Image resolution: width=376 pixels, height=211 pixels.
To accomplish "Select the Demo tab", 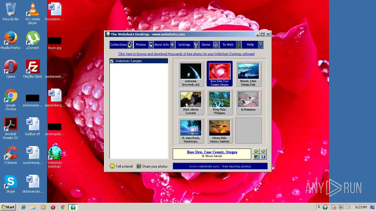I will [209, 45].
